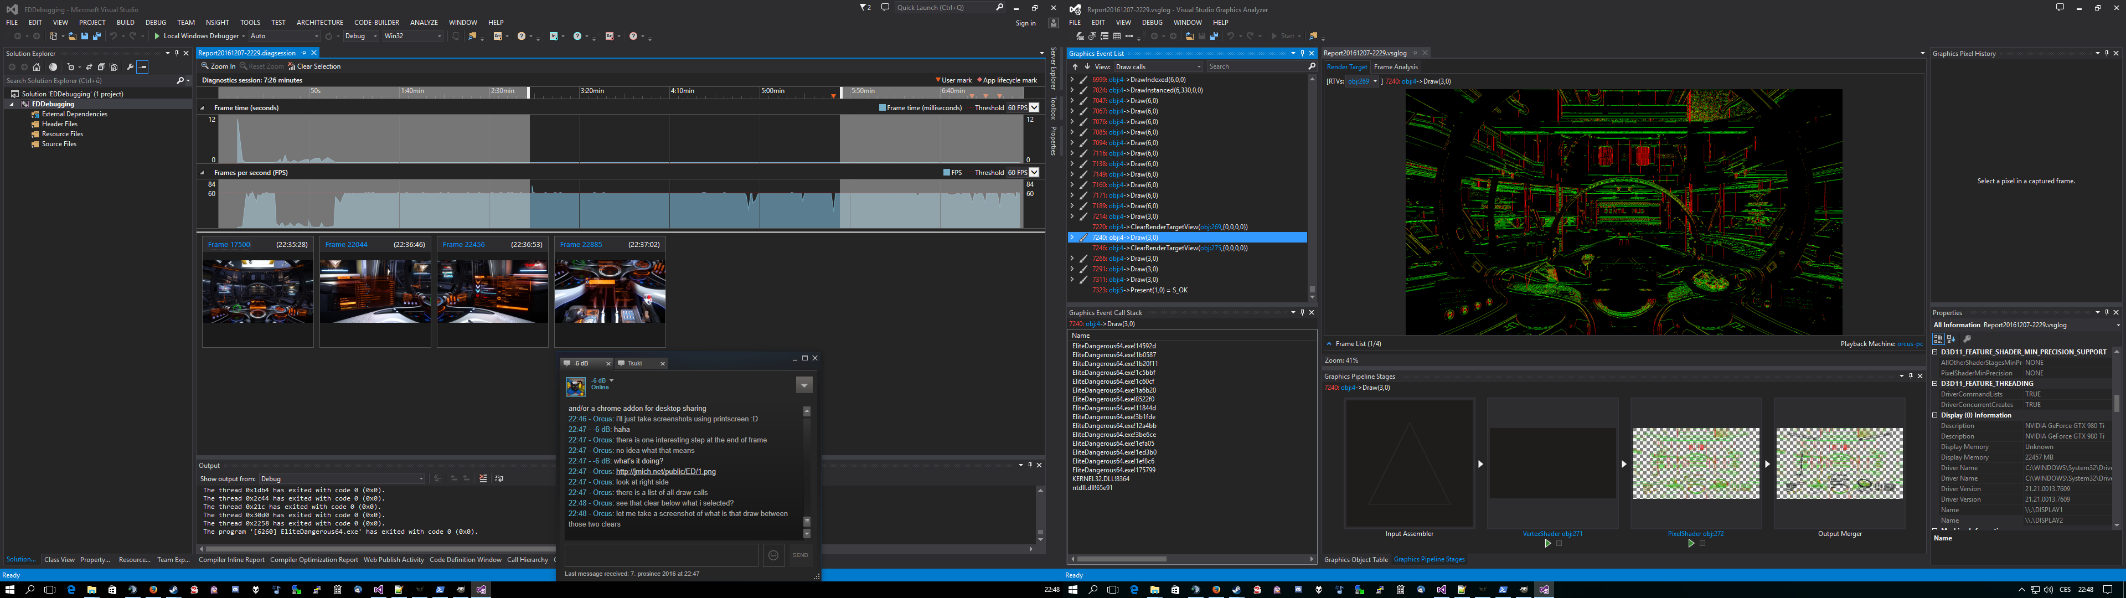Collapse the Frame time (seconds) graph
2126x598 pixels.
point(202,107)
